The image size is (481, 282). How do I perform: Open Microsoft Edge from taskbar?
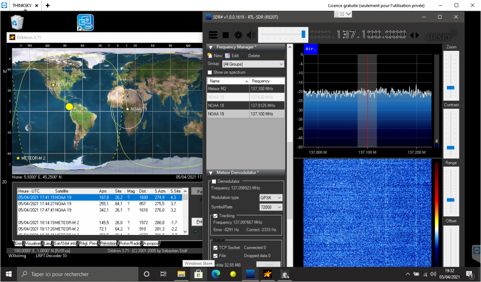coord(215,274)
